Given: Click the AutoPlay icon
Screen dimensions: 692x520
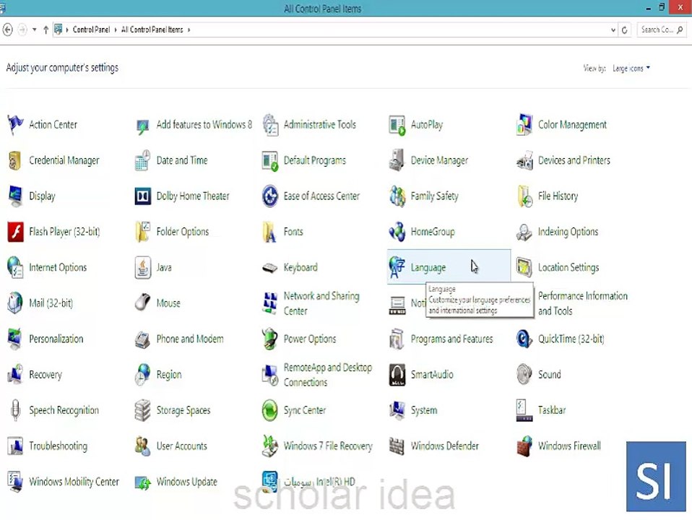Looking at the screenshot, I should (397, 126).
